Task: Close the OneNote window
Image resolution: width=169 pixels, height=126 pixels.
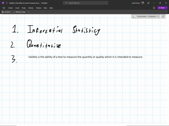Action: (x=166, y=3)
